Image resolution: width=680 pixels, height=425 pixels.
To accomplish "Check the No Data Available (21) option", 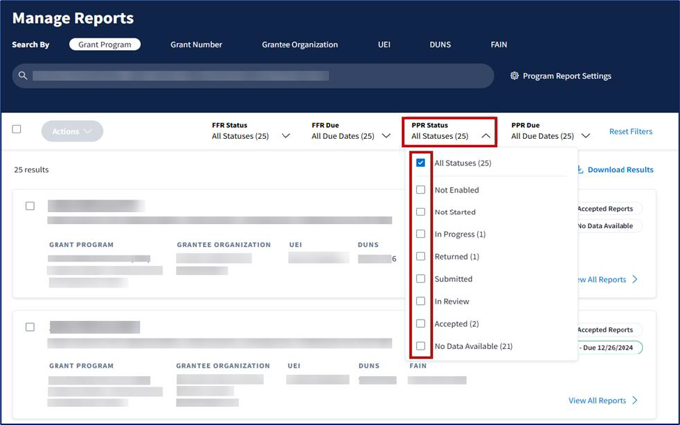I will 421,346.
